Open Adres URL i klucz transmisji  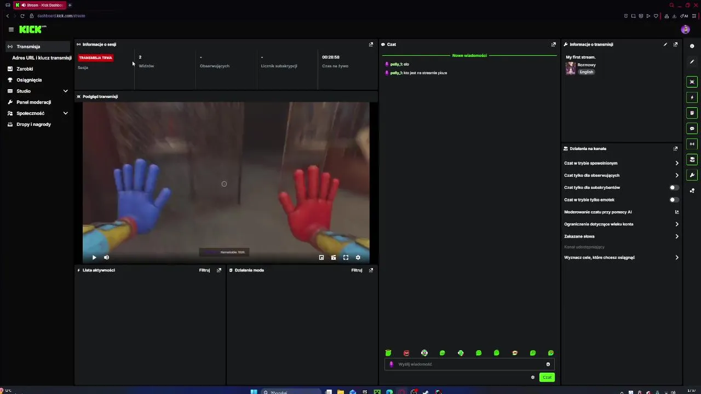point(42,57)
